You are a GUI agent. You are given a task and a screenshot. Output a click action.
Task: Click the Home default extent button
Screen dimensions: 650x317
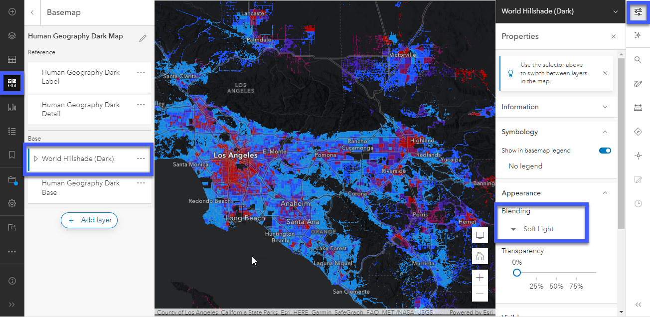[x=480, y=256]
